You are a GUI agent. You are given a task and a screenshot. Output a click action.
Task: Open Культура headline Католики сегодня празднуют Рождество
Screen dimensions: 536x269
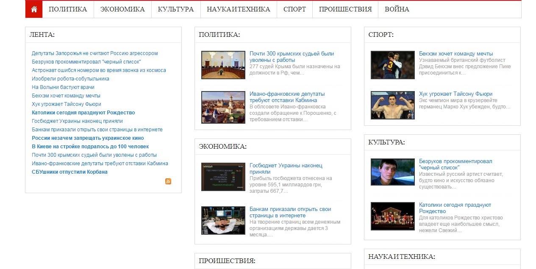pos(455,208)
